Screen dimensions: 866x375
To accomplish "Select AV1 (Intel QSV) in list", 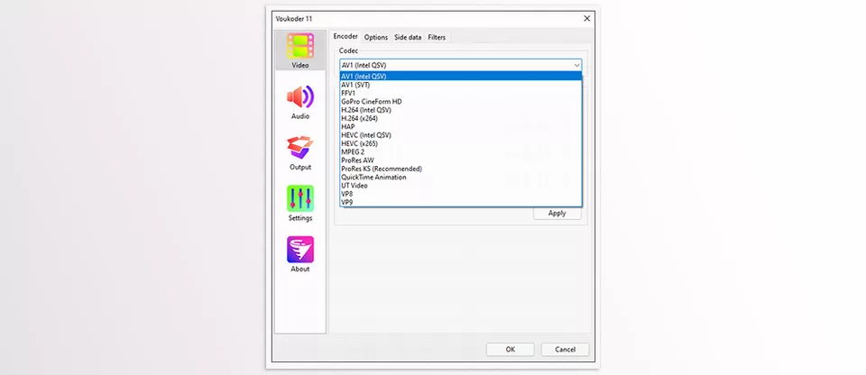I will click(x=461, y=77).
